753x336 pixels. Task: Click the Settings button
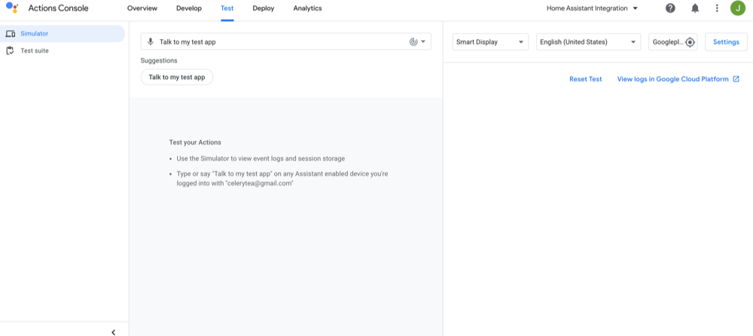click(x=726, y=42)
